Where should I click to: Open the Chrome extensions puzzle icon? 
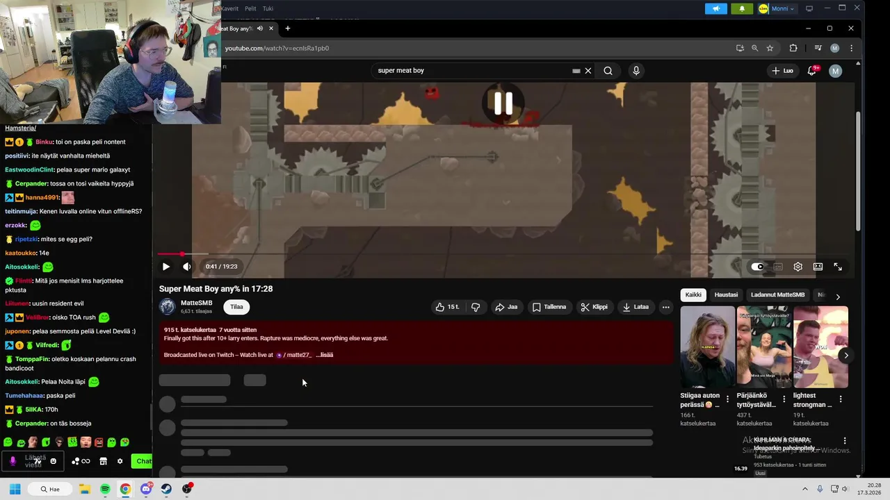[793, 48]
